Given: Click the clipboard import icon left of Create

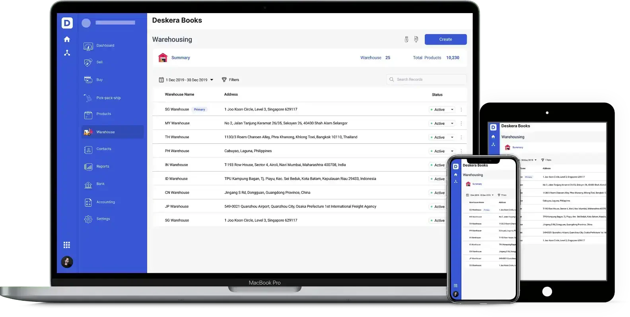Looking at the screenshot, I should [406, 39].
